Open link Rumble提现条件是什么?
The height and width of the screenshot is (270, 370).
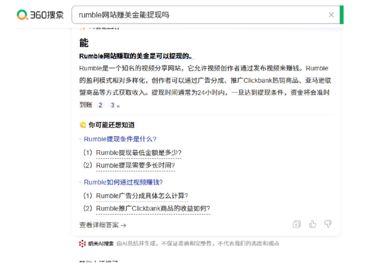[x=120, y=139]
